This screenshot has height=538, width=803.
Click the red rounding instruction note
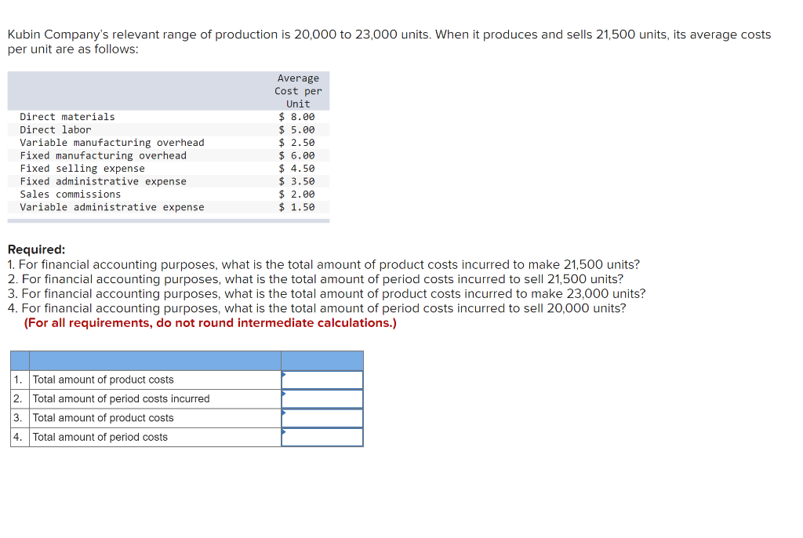pyautogui.click(x=210, y=323)
